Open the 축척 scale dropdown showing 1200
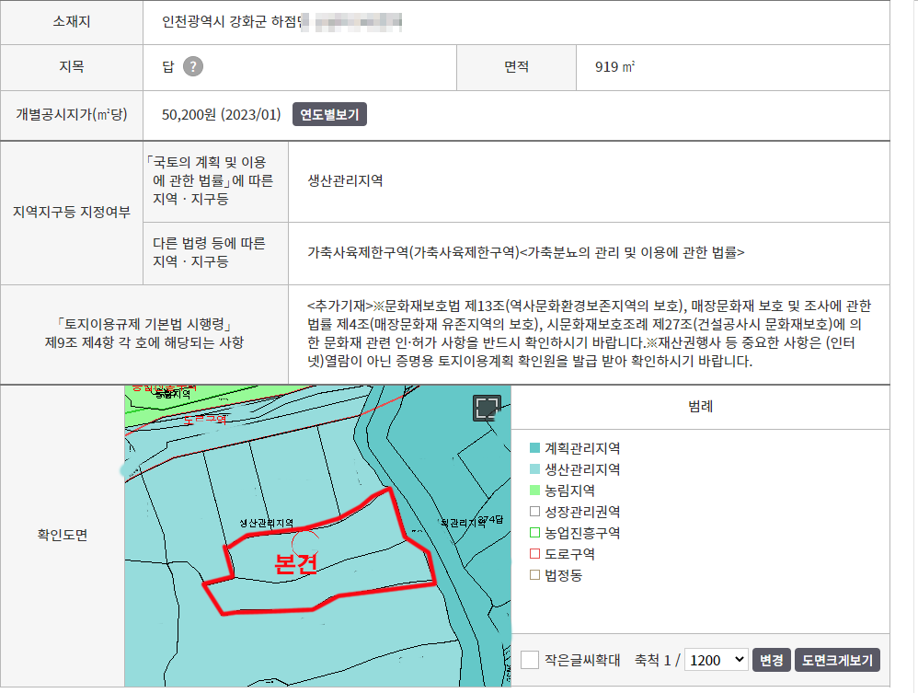The height and width of the screenshot is (693, 918). (x=716, y=660)
